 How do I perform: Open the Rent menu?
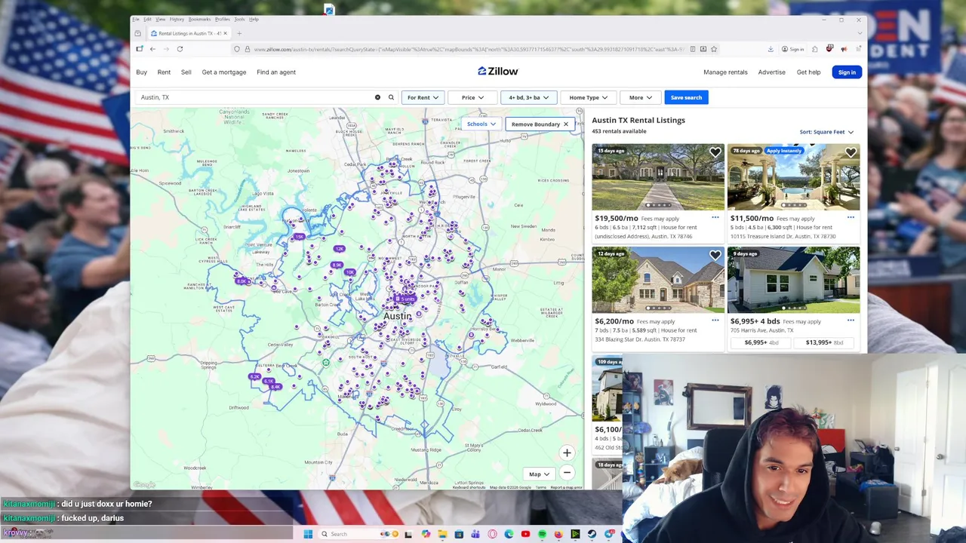coord(164,72)
